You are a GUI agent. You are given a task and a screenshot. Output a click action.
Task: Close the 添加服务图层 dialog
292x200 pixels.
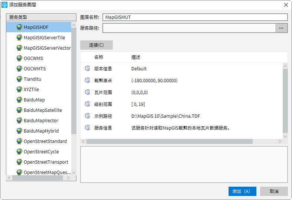point(286,5)
